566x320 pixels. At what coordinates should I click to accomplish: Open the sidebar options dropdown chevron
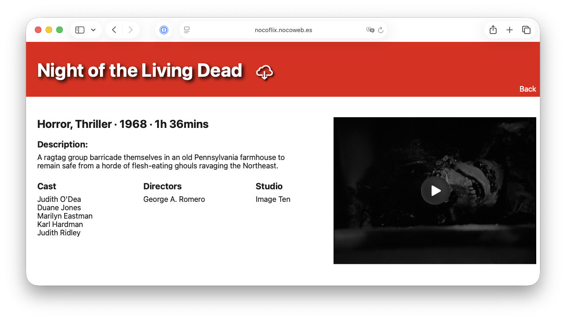[x=93, y=30]
